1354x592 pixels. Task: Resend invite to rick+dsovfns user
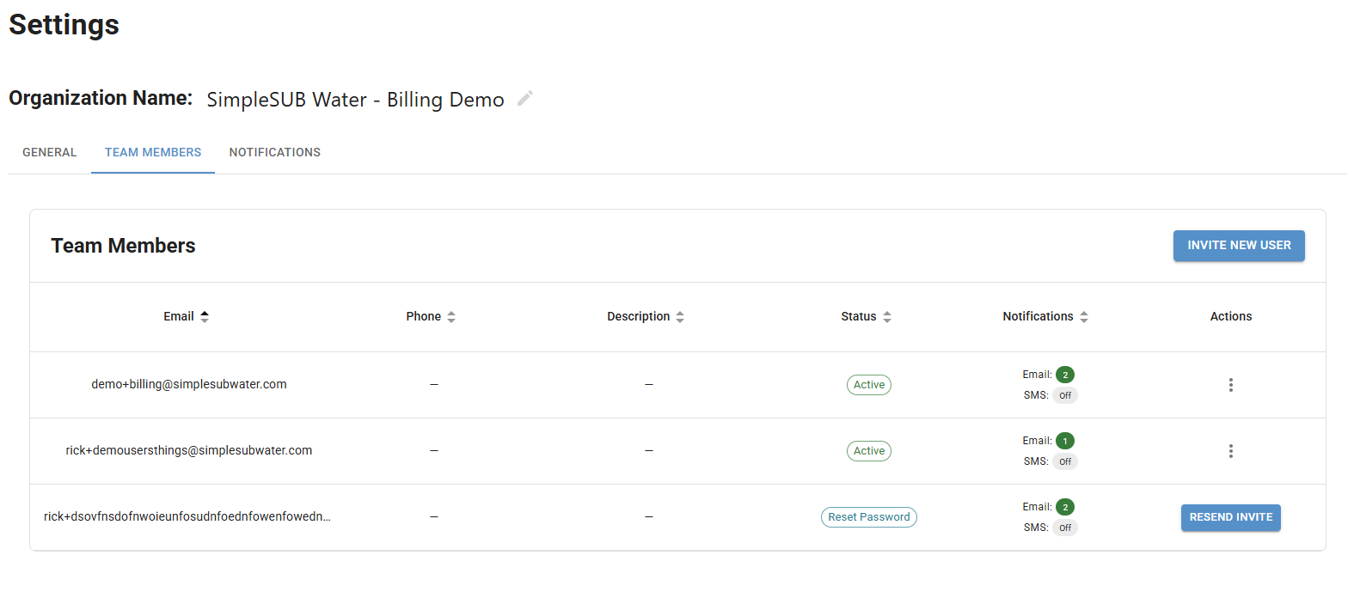coord(1231,517)
